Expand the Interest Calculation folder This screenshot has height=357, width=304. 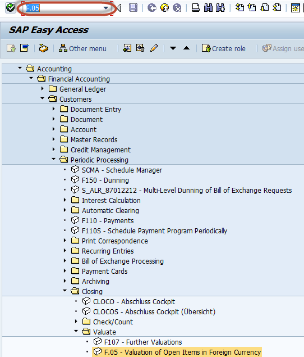click(65, 200)
